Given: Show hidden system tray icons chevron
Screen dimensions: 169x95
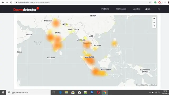Looking at the screenshot, I should point(150,92).
